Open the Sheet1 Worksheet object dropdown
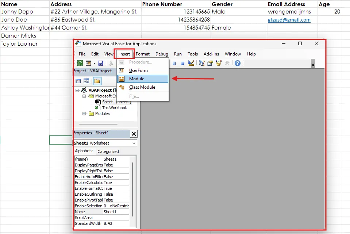 click(134, 143)
